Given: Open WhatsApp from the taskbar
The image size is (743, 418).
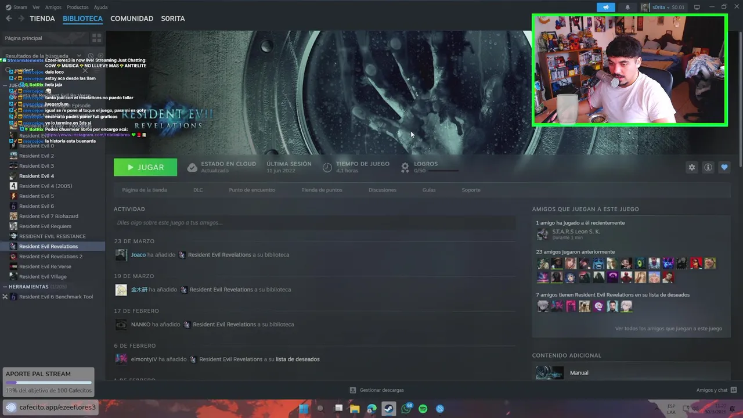Looking at the screenshot, I should tap(406, 409).
